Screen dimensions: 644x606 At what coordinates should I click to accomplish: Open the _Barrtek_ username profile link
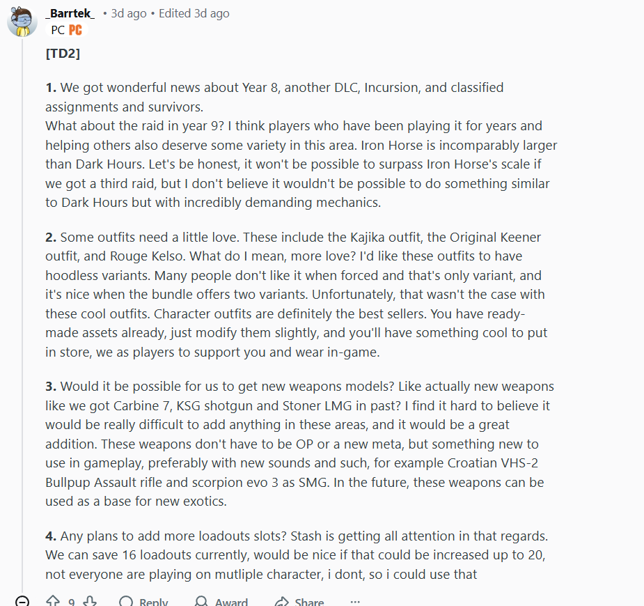coord(70,13)
